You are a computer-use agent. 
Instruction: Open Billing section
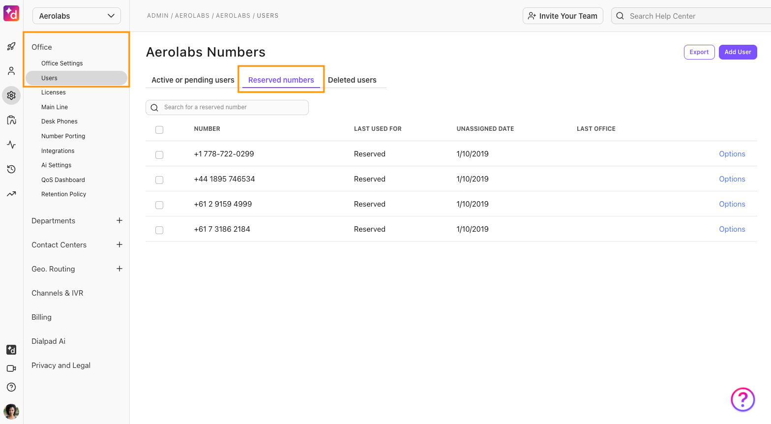pos(41,317)
